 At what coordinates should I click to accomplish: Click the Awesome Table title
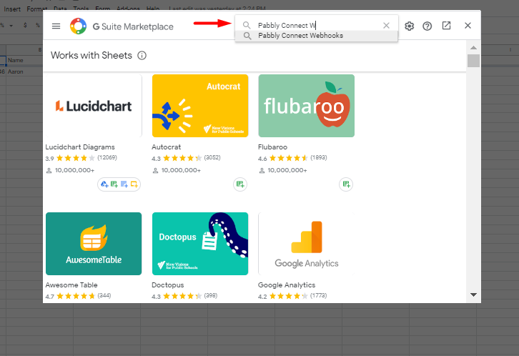pos(71,285)
